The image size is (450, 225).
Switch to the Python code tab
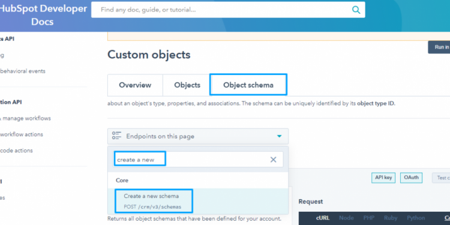coord(416,218)
